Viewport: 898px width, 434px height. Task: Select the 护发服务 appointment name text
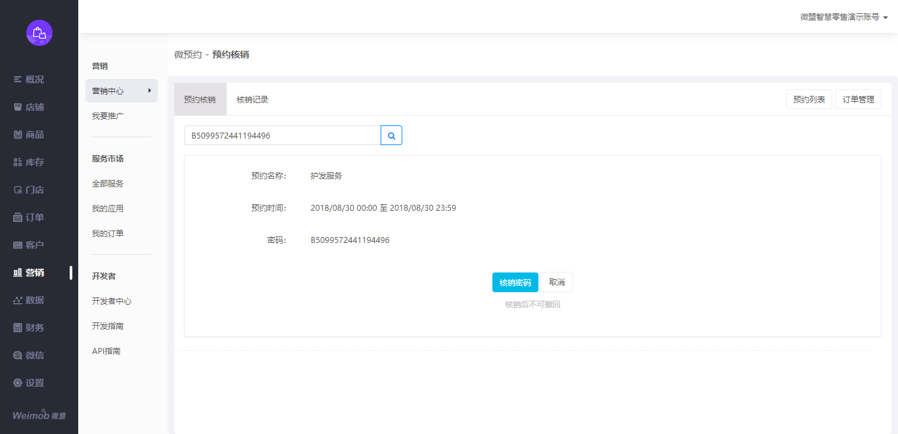coord(326,176)
